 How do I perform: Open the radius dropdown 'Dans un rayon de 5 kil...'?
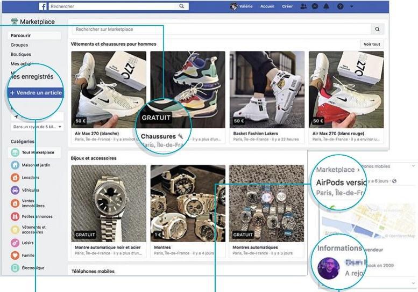(37, 127)
